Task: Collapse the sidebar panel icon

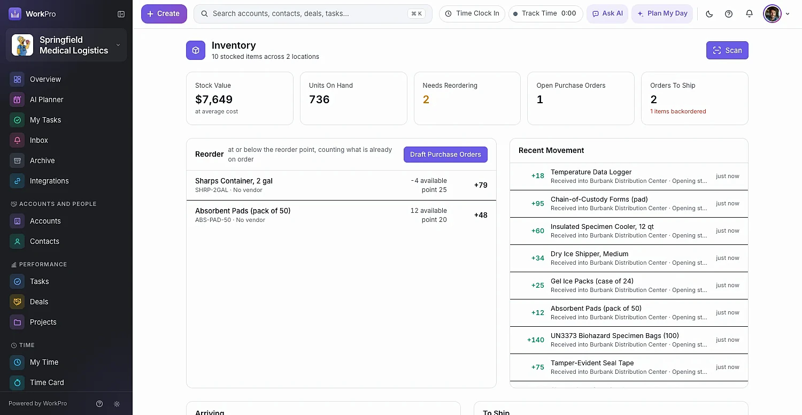Action: point(121,14)
